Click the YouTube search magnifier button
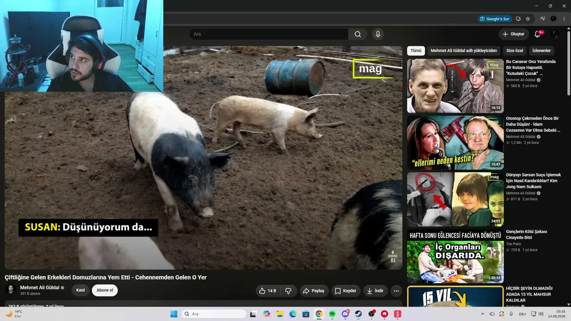This screenshot has height=321, width=571. point(358,34)
